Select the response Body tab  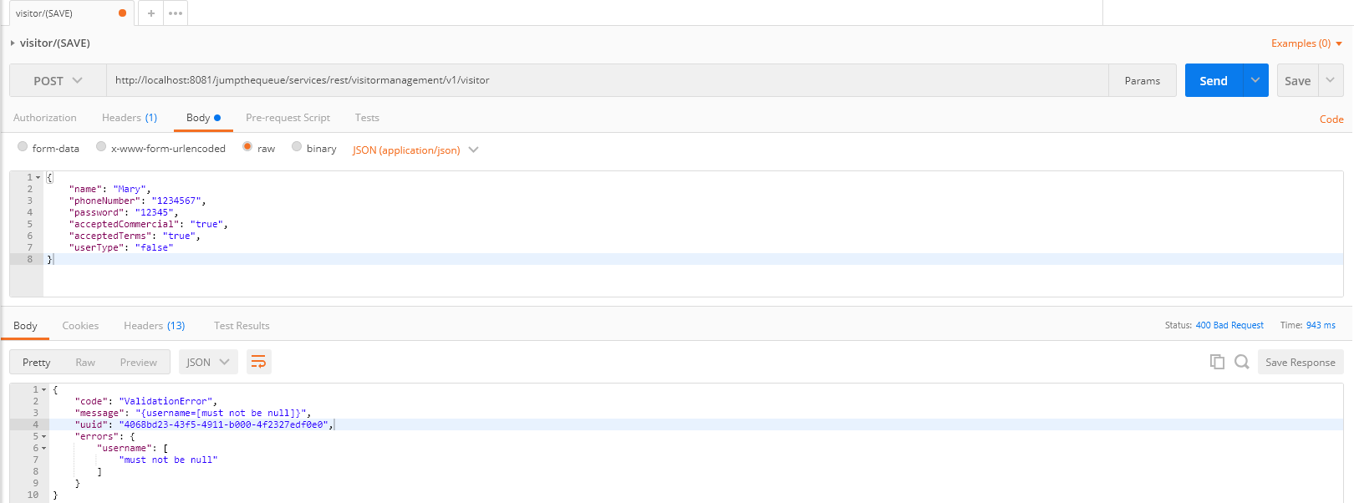(x=25, y=326)
